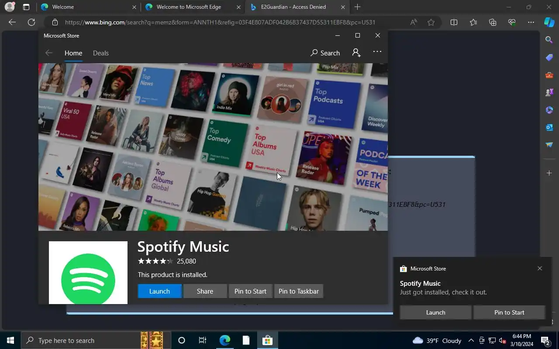559x349 pixels.
Task: View site information lock icon
Action: [x=55, y=22]
